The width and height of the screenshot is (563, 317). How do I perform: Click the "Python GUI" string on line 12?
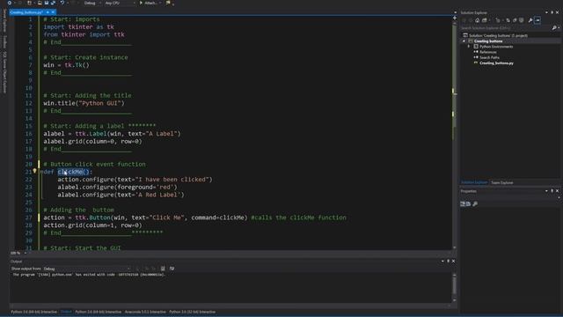point(99,103)
